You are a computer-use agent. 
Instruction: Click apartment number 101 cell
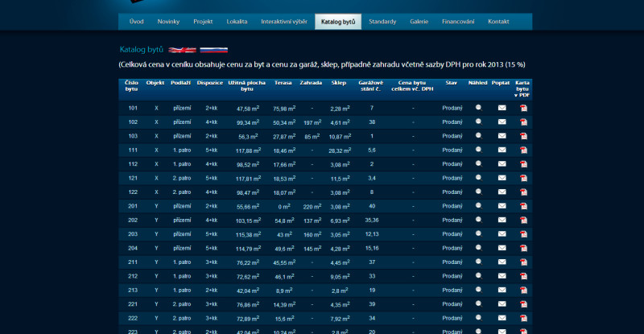coord(133,108)
